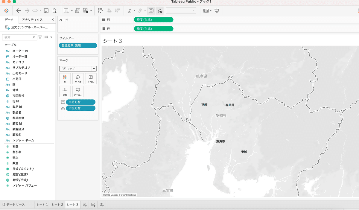Screen dimensions: 359x210
Task: Select the 都道府県 field in Data pane
Action: [18, 118]
